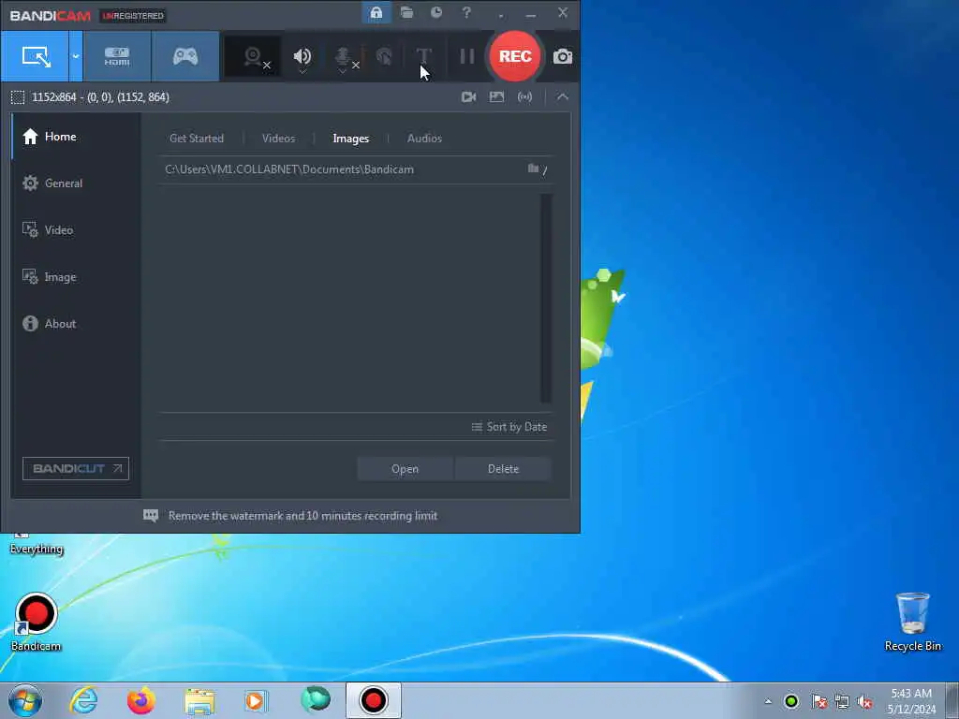Click the image icon in the status bar
959x719 pixels.
coord(496,97)
